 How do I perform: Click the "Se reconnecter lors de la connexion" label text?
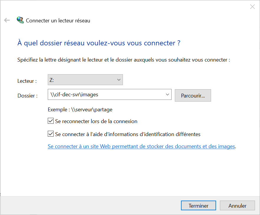(96, 121)
